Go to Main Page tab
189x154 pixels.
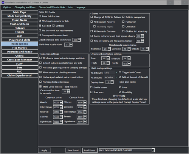point(20,12)
